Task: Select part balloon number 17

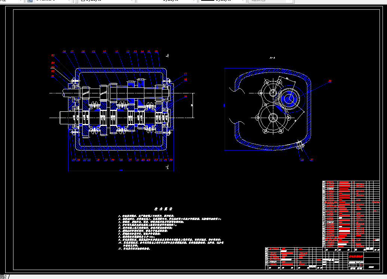Action: [x=185, y=74]
